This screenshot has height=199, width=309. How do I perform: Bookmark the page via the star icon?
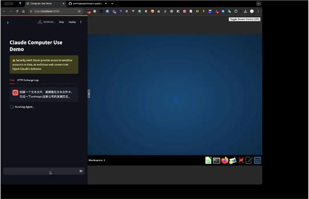(x=79, y=11)
